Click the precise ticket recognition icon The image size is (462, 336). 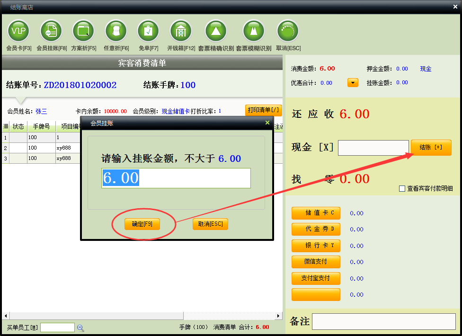215,31
